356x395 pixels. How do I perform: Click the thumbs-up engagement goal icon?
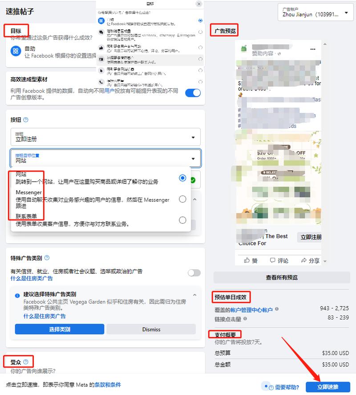[101, 48]
